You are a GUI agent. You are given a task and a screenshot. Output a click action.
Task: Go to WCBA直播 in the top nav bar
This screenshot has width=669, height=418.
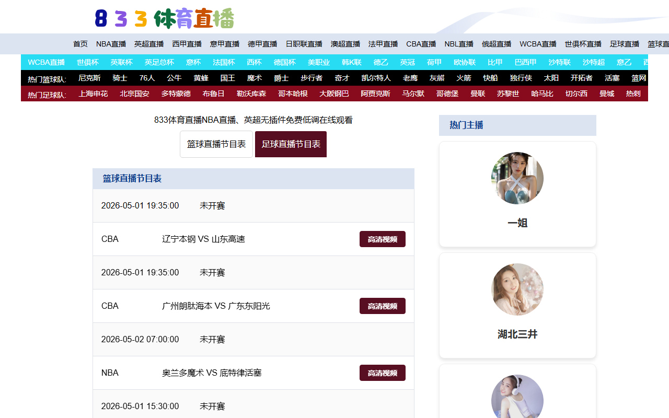[x=538, y=44]
